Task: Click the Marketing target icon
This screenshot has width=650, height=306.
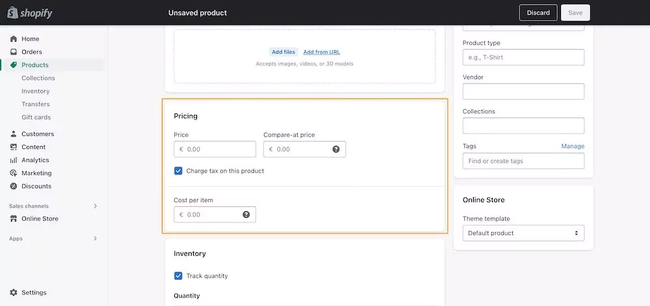Action: click(14, 173)
